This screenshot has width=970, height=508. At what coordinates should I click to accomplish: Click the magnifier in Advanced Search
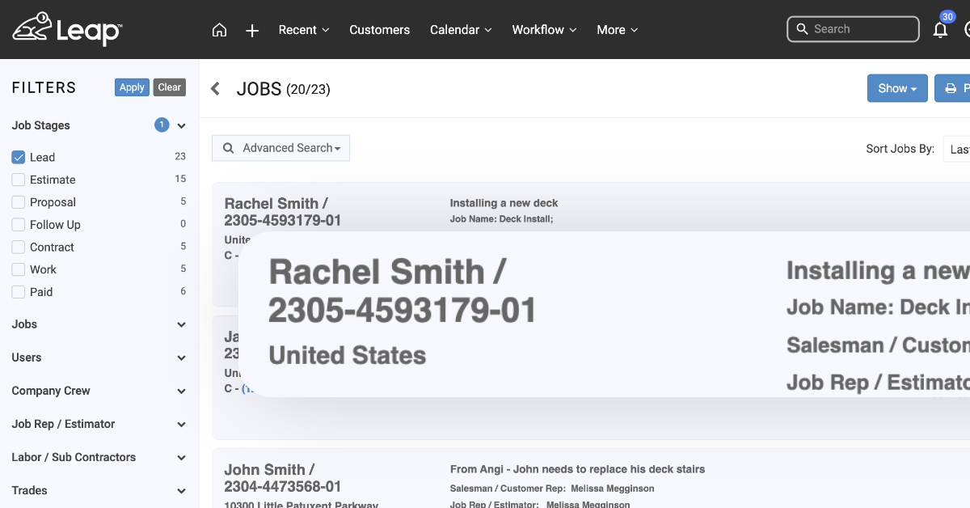[229, 148]
